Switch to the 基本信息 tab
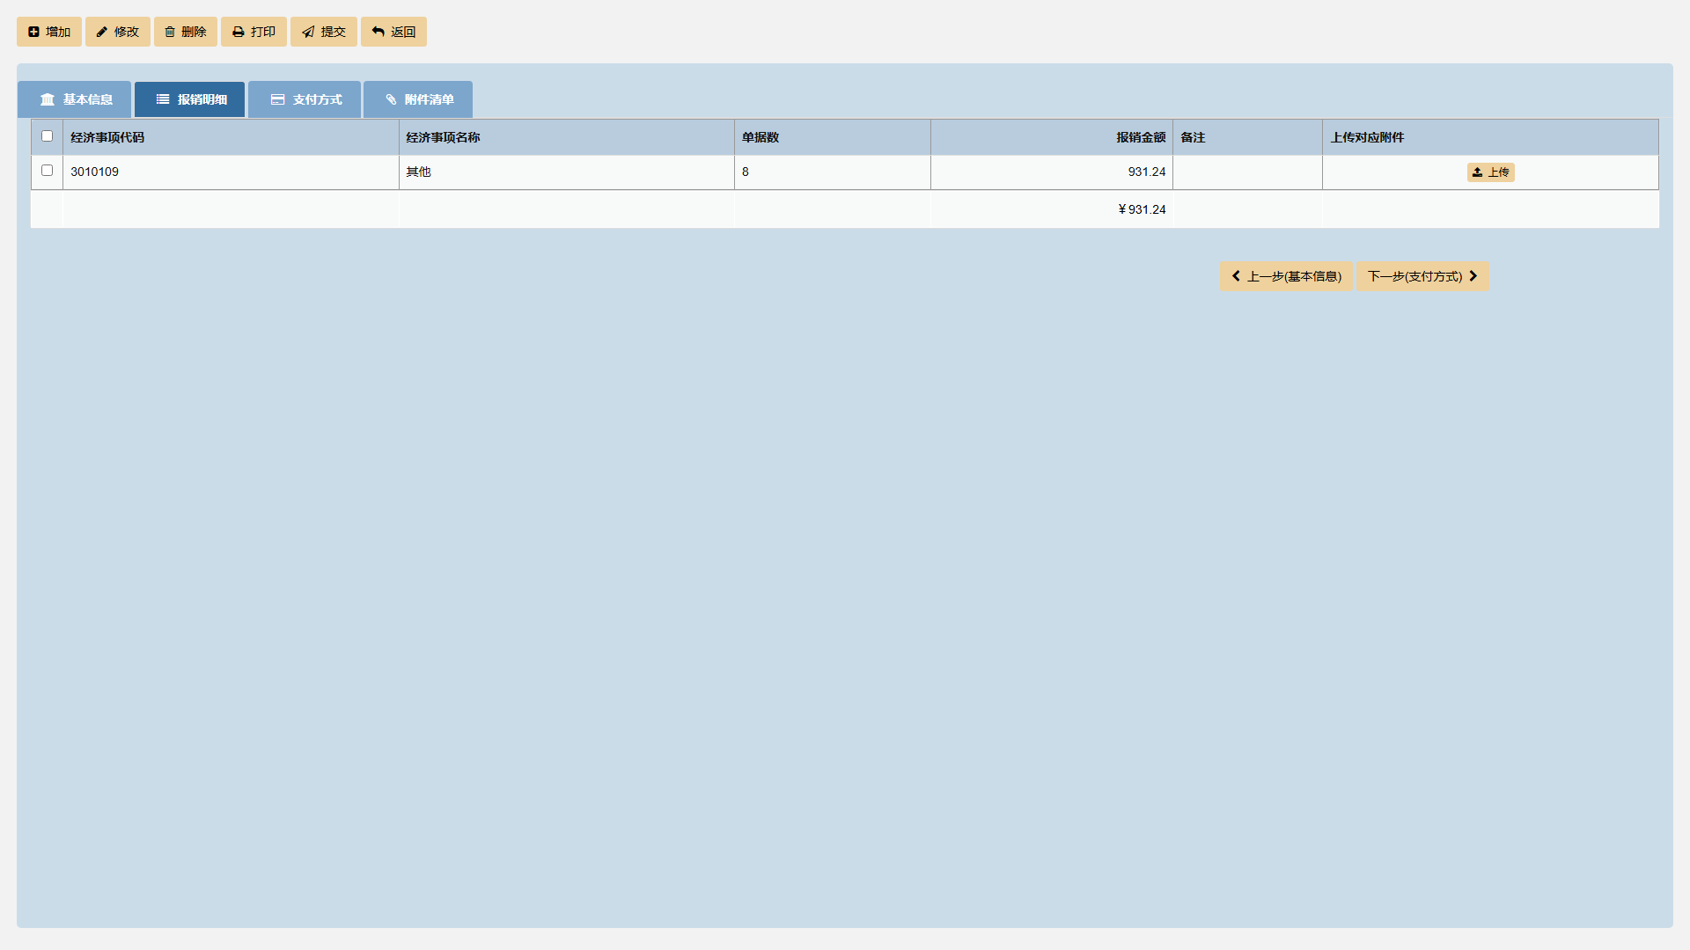The width and height of the screenshot is (1690, 950). click(x=75, y=99)
